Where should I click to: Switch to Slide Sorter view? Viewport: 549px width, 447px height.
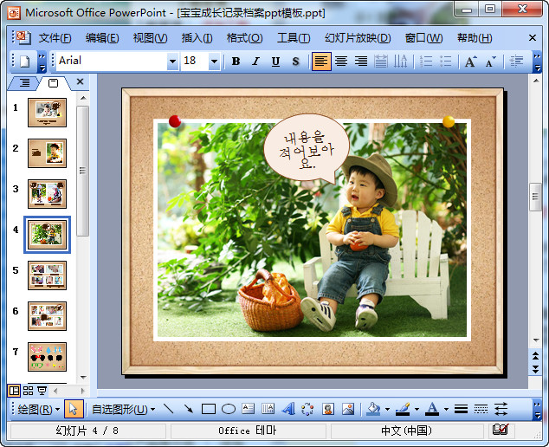click(28, 391)
